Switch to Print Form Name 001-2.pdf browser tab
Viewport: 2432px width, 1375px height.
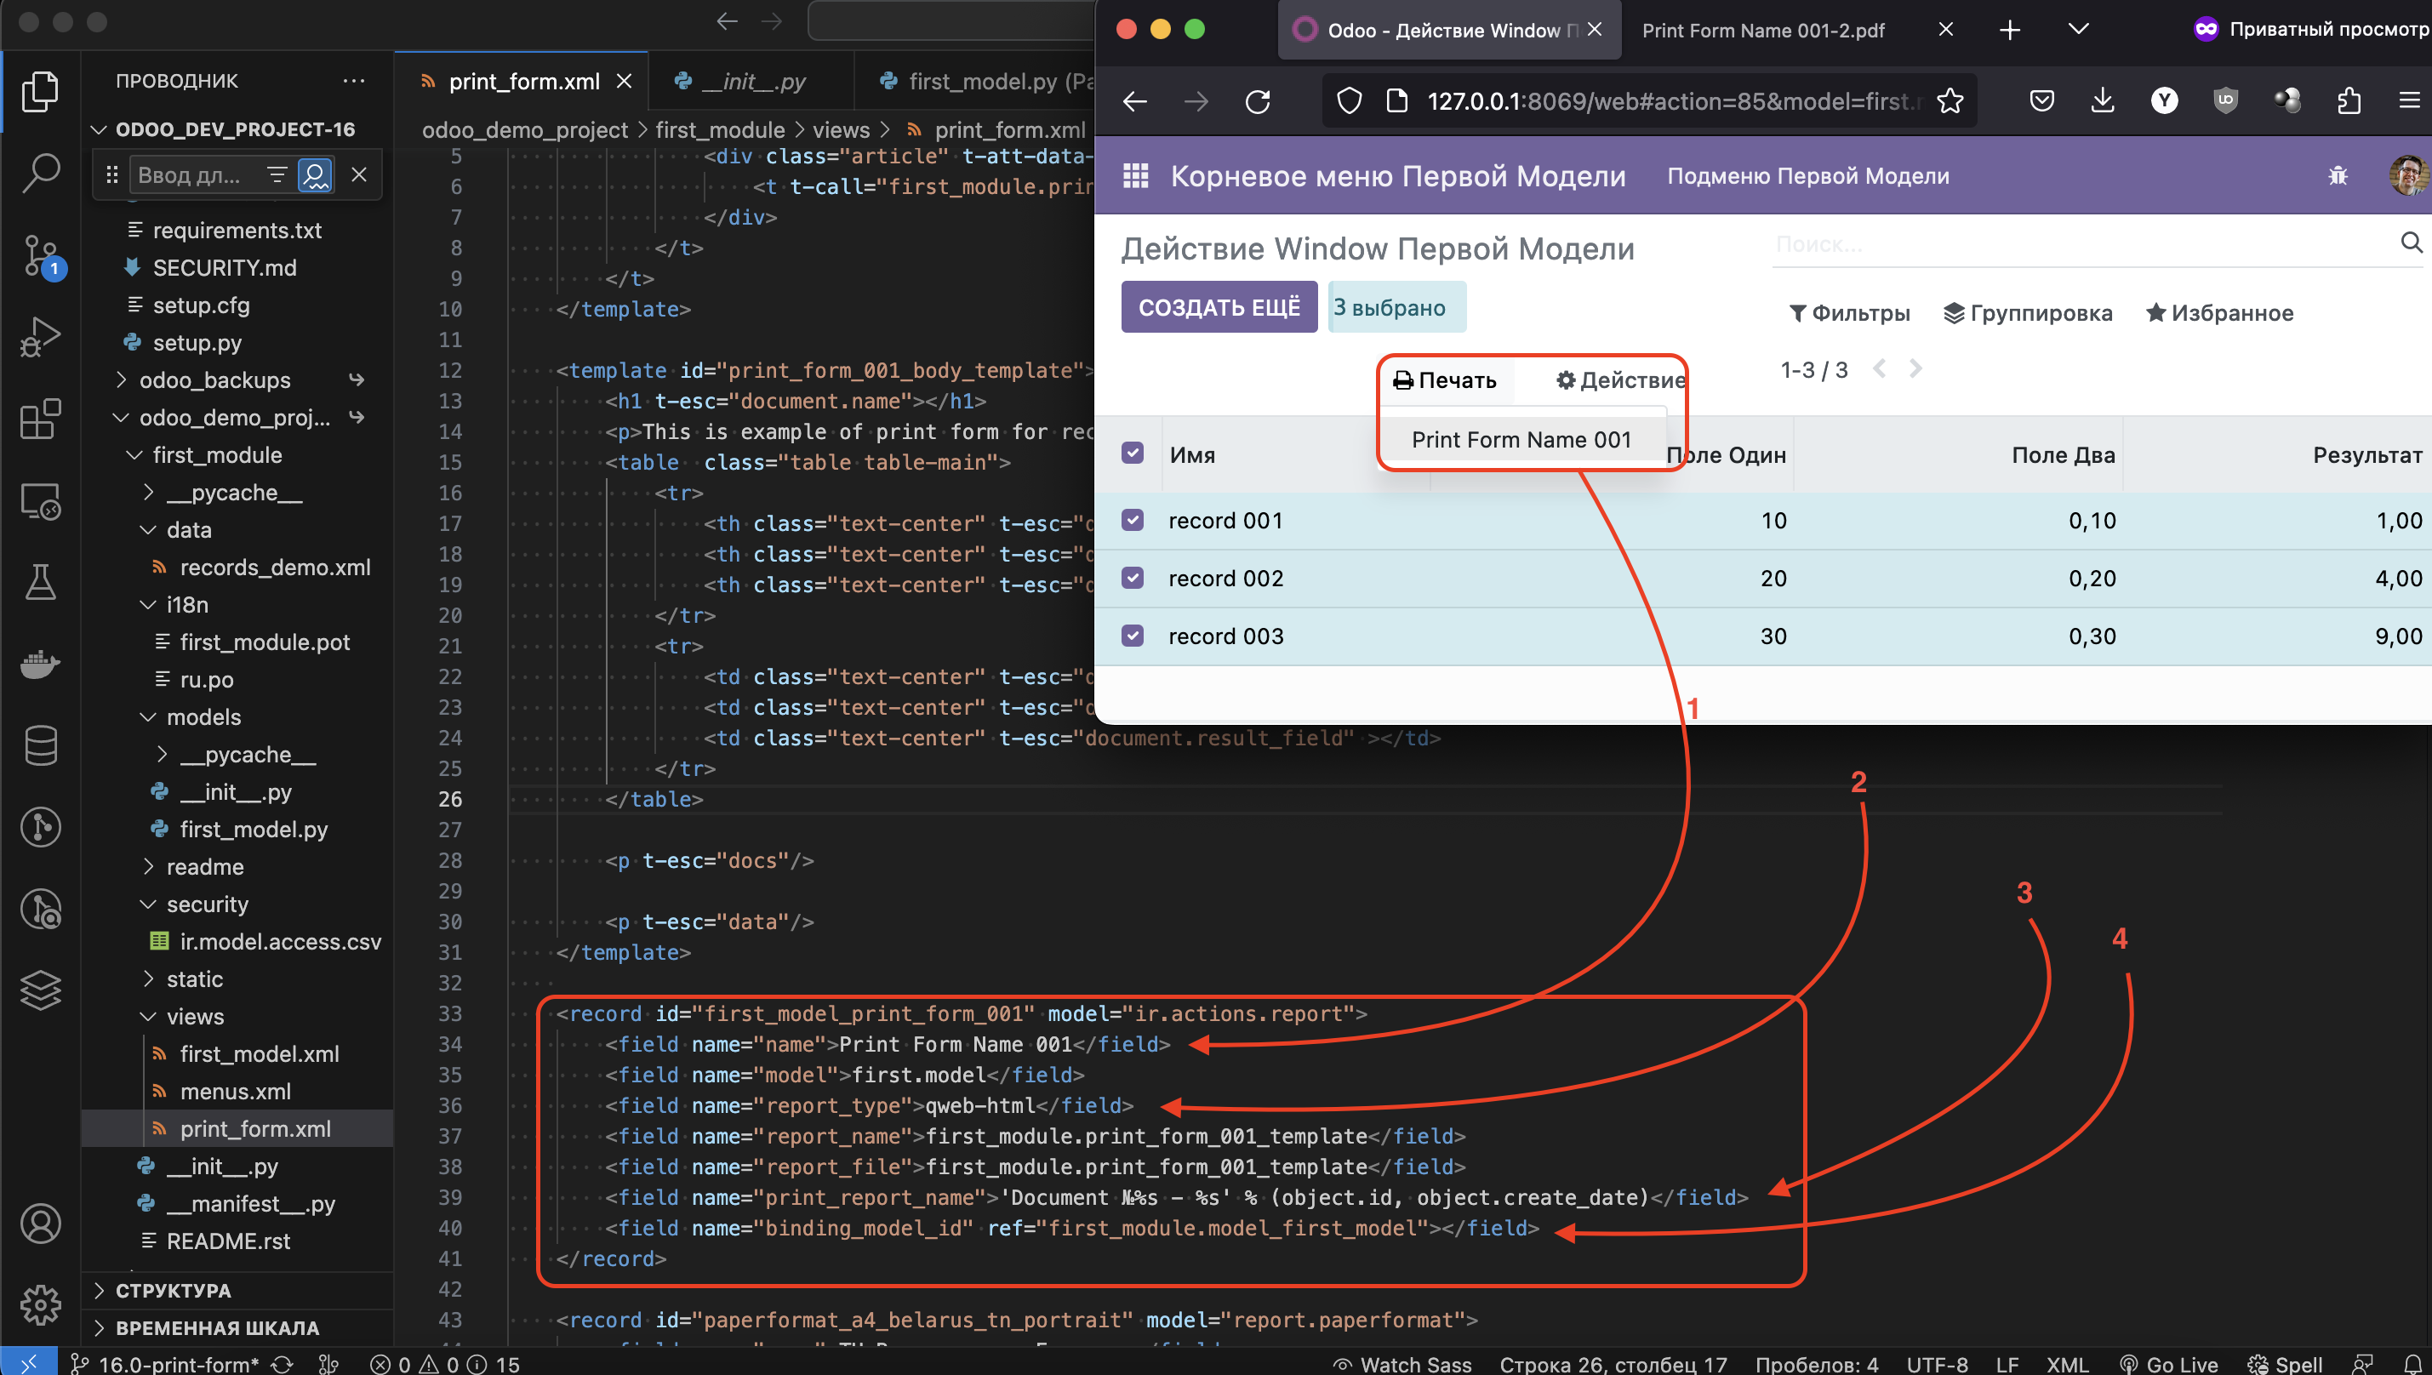pyautogui.click(x=1762, y=31)
